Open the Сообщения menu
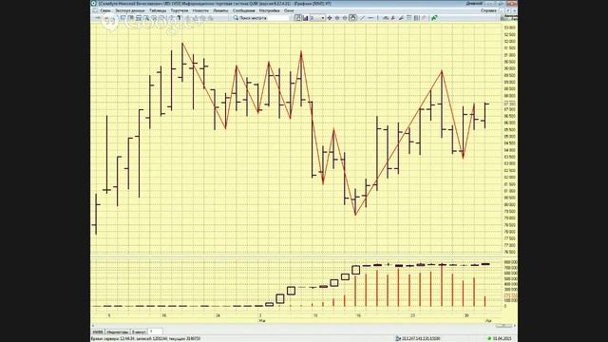Image resolution: width=608 pixels, height=342 pixels. coord(243,10)
